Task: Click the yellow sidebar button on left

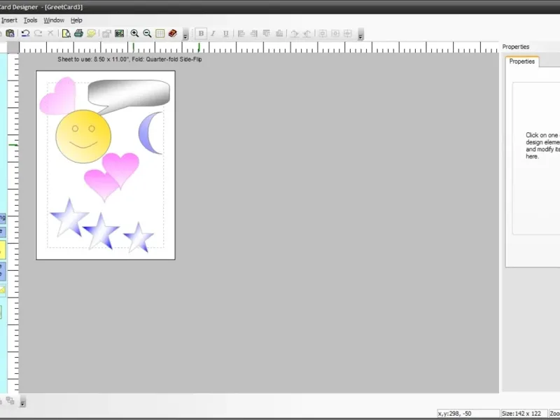Action: coord(3,250)
